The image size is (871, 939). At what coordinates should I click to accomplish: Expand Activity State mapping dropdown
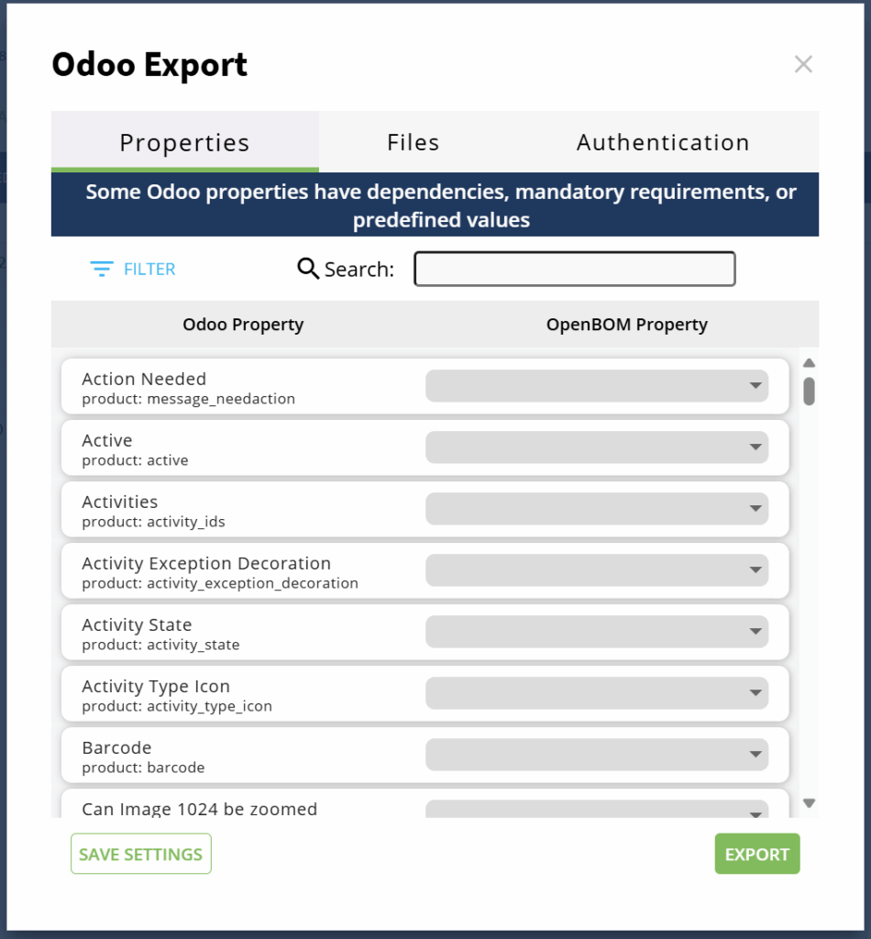point(597,632)
